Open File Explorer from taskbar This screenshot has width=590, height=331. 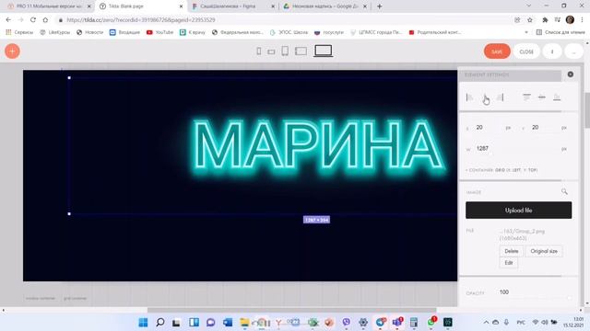click(x=244, y=323)
